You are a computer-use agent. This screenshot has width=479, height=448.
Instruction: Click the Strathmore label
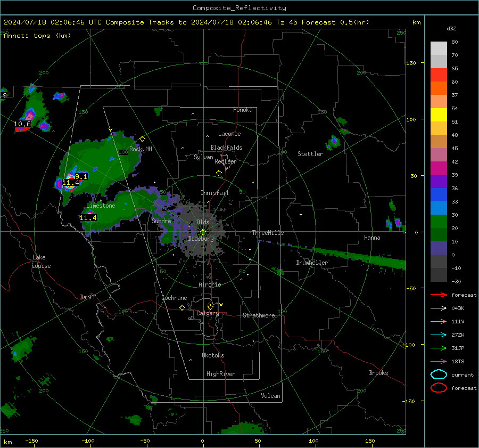tap(259, 315)
